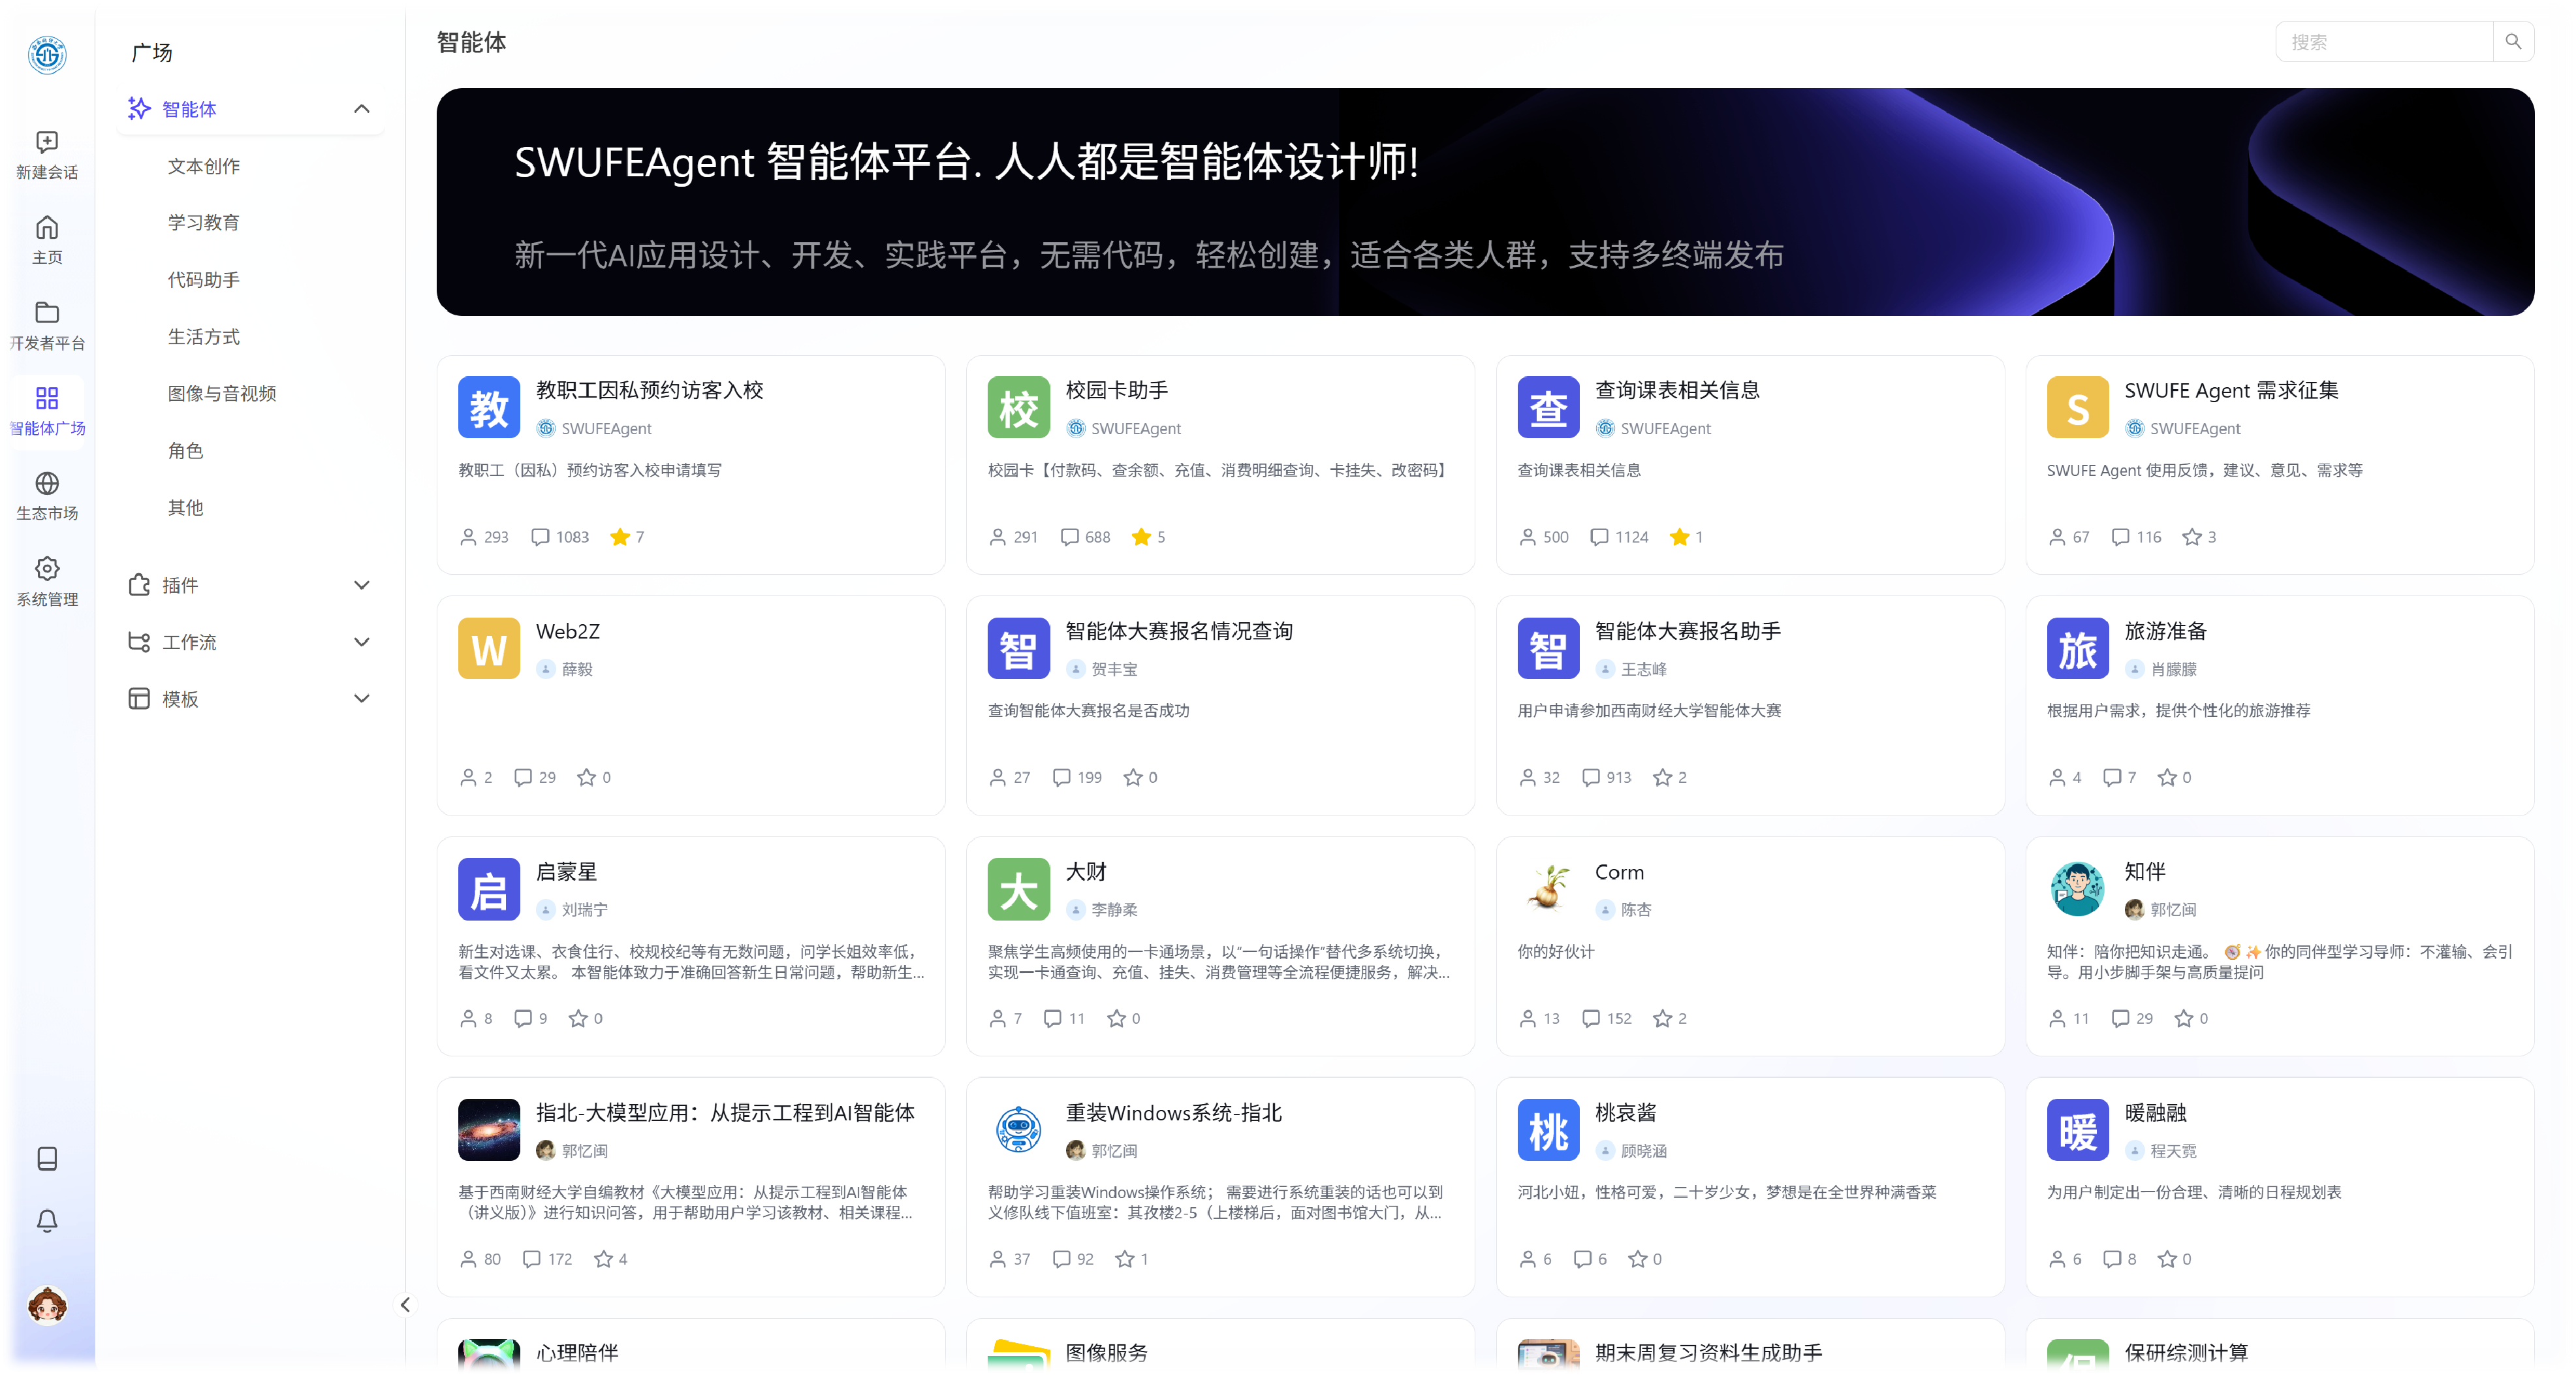This screenshot has height=1375, width=2576.
Task: Click the notification bell icon
Action: point(47,1221)
